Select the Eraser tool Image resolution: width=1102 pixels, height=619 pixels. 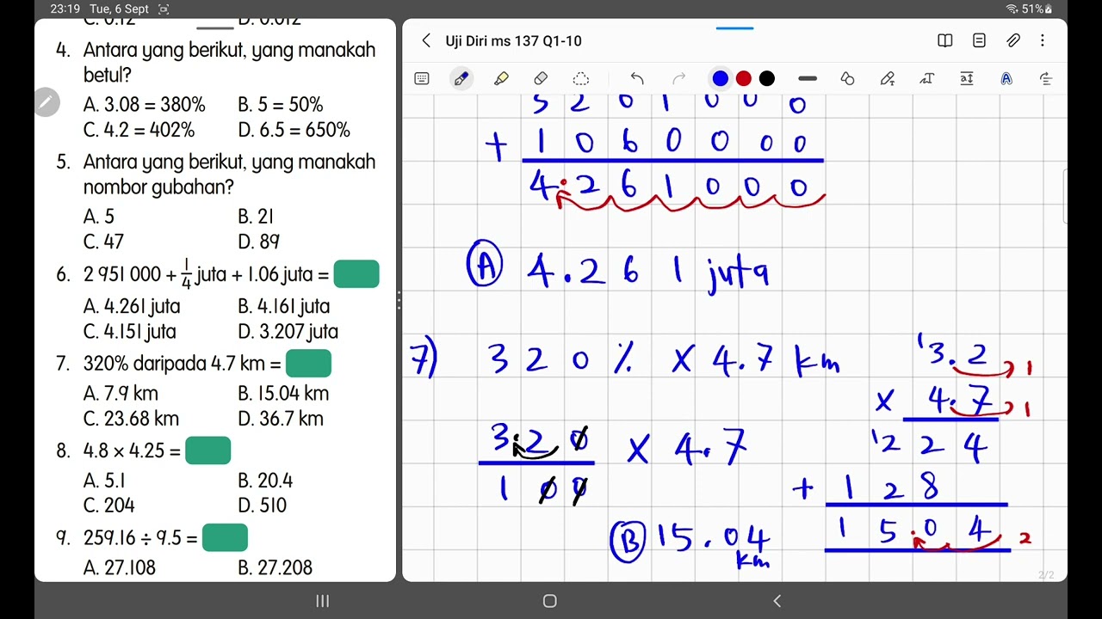click(541, 78)
